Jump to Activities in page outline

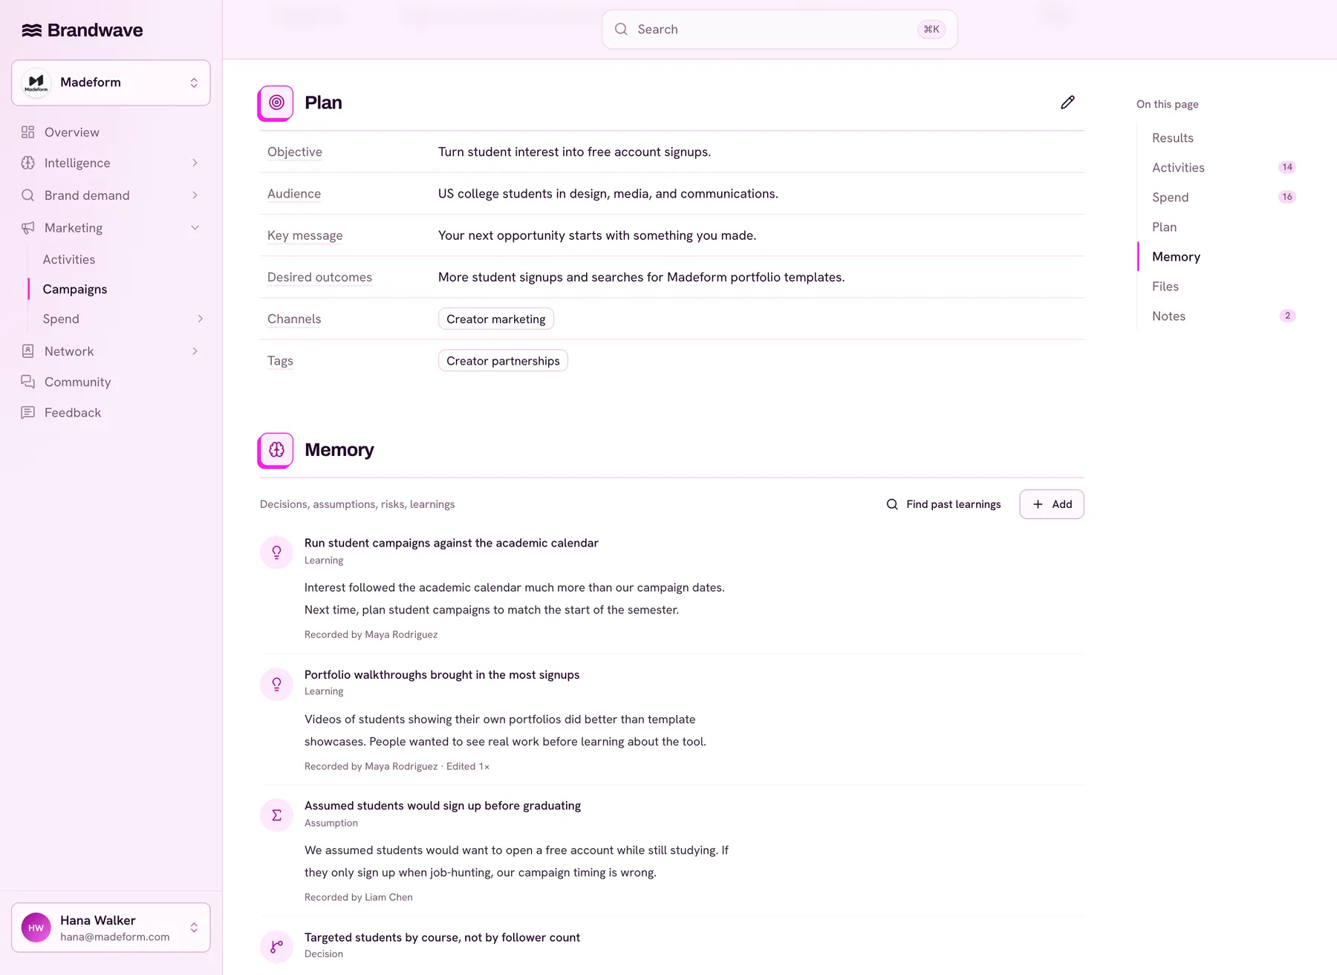tap(1178, 168)
